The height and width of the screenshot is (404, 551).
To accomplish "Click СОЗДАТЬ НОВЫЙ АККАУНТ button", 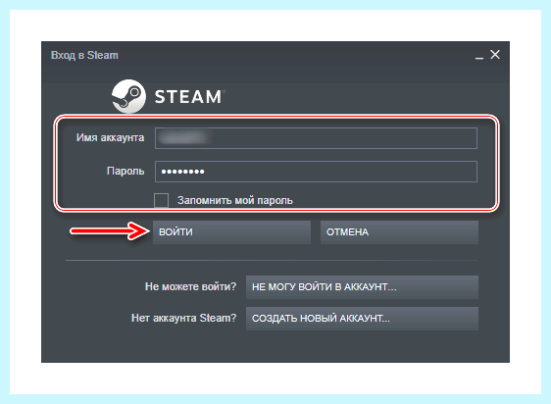I will [362, 319].
